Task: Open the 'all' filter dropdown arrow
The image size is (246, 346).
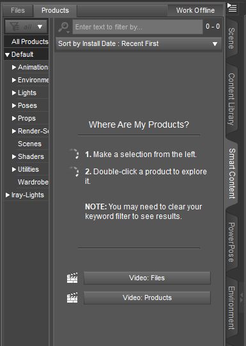Action: pyautogui.click(x=40, y=27)
